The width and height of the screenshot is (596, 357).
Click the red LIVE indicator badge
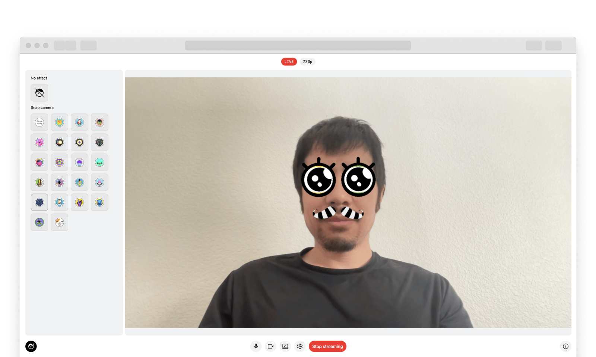pos(289,61)
